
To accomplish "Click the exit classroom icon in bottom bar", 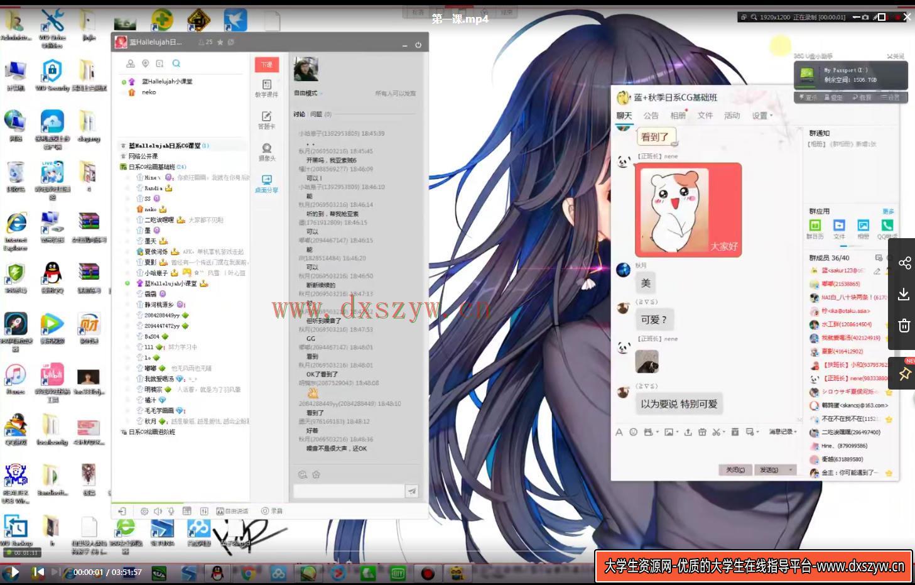I will click(x=122, y=511).
